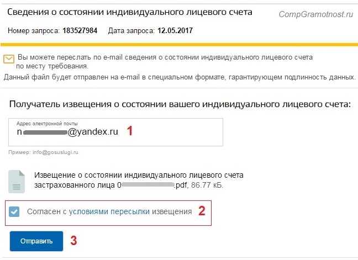Image resolution: width=358 pixels, height=260 pixels.
Task: Click the request date 12.05.2017
Action: click(175, 30)
